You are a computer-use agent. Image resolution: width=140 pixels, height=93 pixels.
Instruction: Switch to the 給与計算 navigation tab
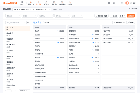(39, 3)
